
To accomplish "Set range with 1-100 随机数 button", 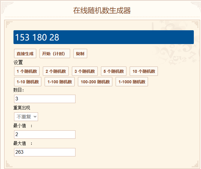I will click(x=60, y=82).
